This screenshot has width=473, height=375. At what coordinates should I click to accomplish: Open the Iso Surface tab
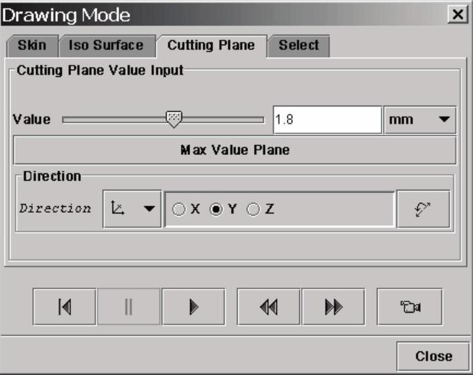click(x=106, y=45)
